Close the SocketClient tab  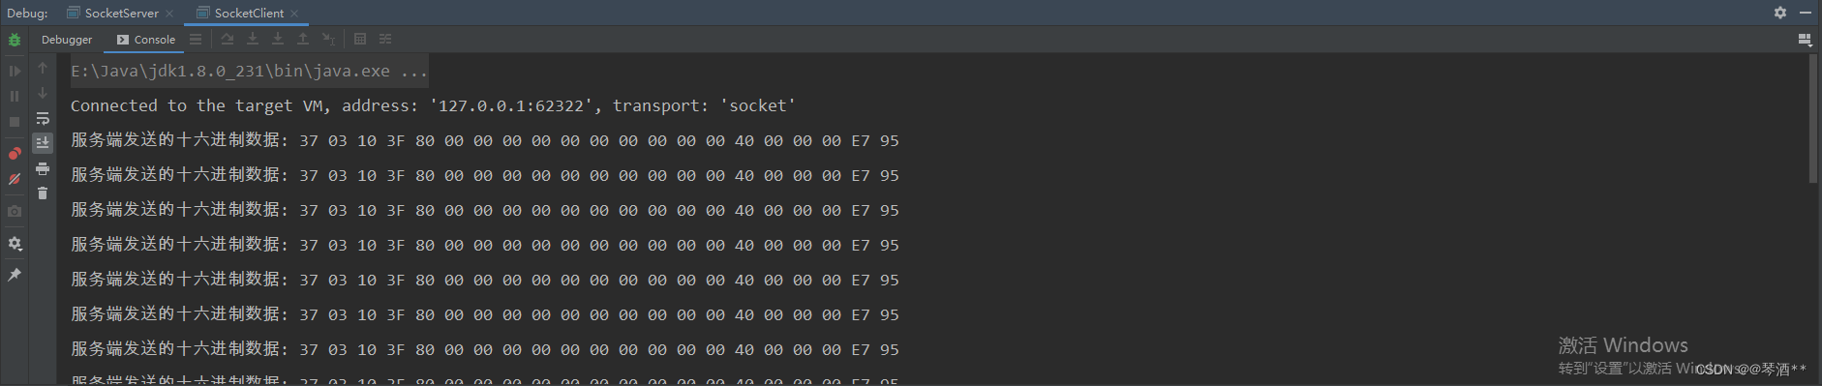point(294,14)
